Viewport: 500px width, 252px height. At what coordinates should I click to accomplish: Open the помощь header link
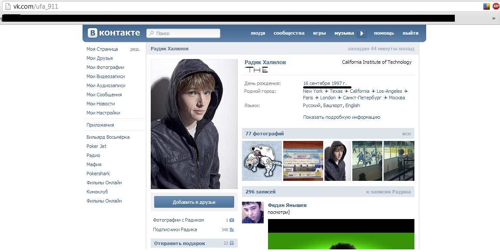tap(384, 33)
